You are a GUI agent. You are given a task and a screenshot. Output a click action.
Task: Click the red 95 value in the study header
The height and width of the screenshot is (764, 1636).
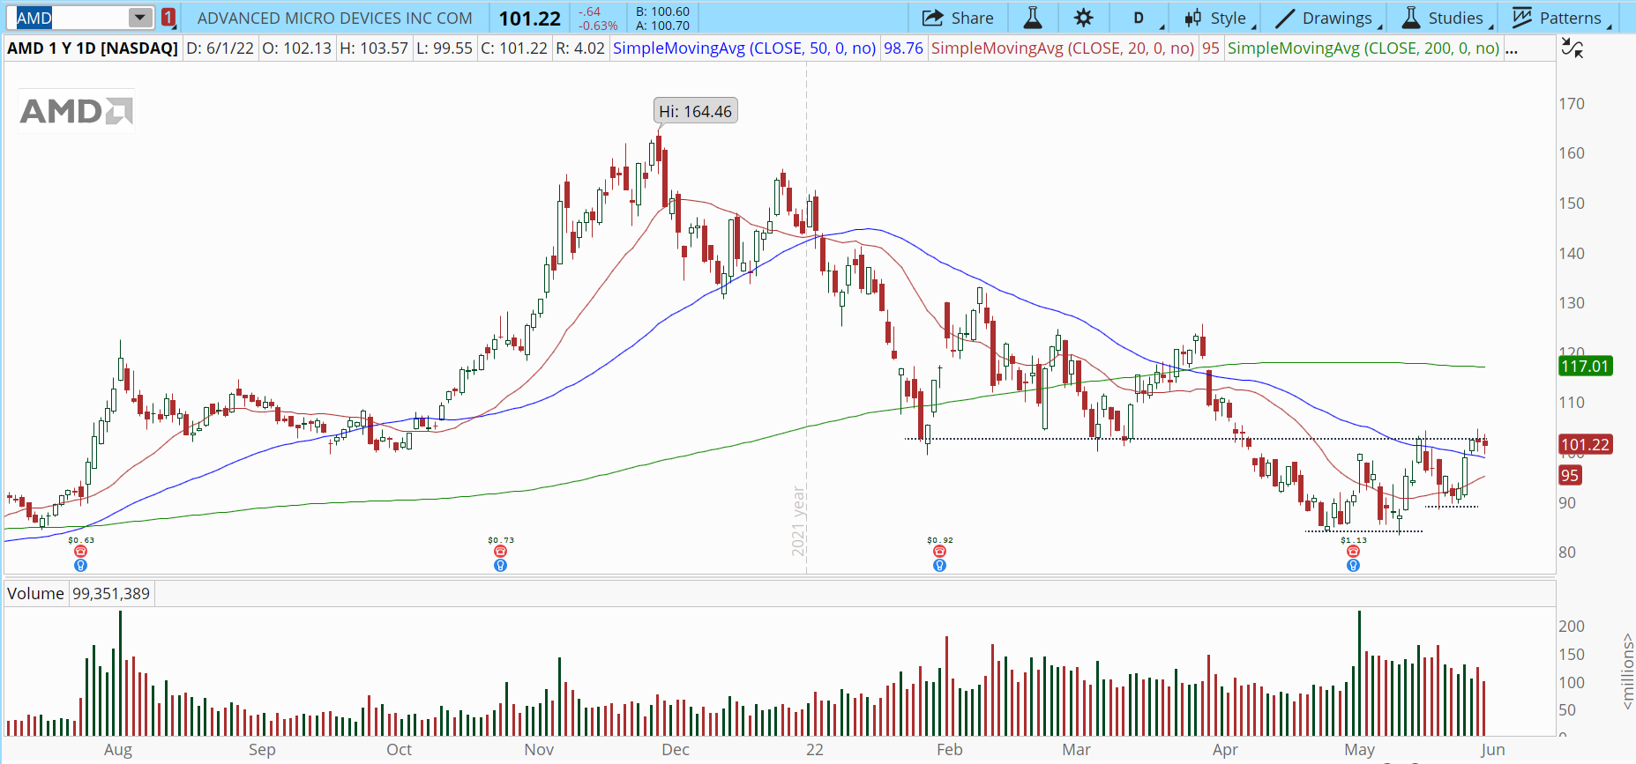click(x=1211, y=48)
